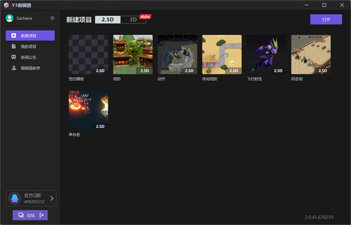Choose the 飞行射击 purple mech template

(266, 54)
